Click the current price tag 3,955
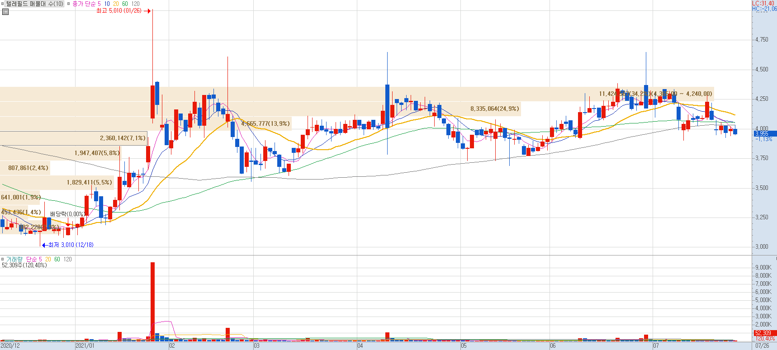 [x=764, y=133]
